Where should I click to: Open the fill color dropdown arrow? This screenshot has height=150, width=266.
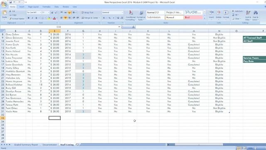51,18
